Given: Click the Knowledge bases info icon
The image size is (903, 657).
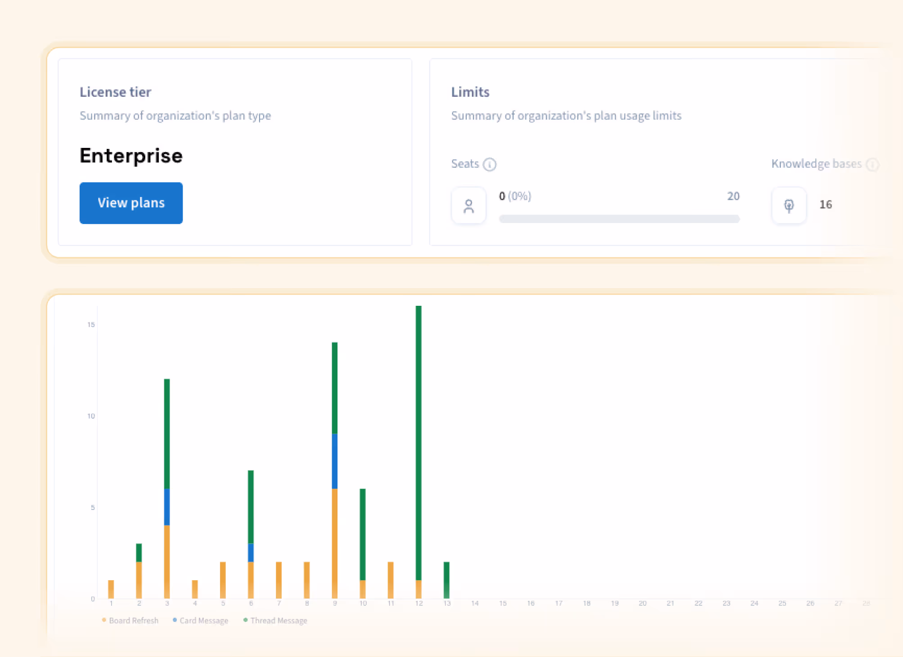Looking at the screenshot, I should [872, 165].
